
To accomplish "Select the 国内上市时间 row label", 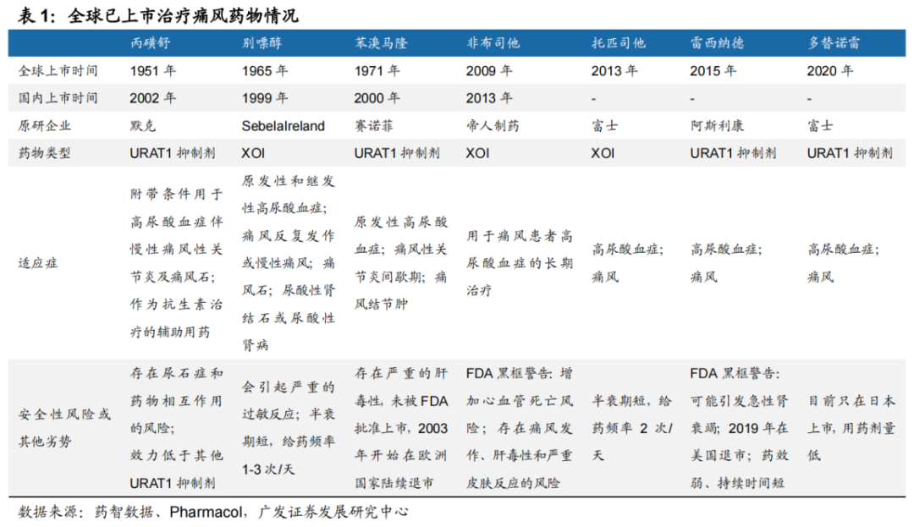I will 58,98.
